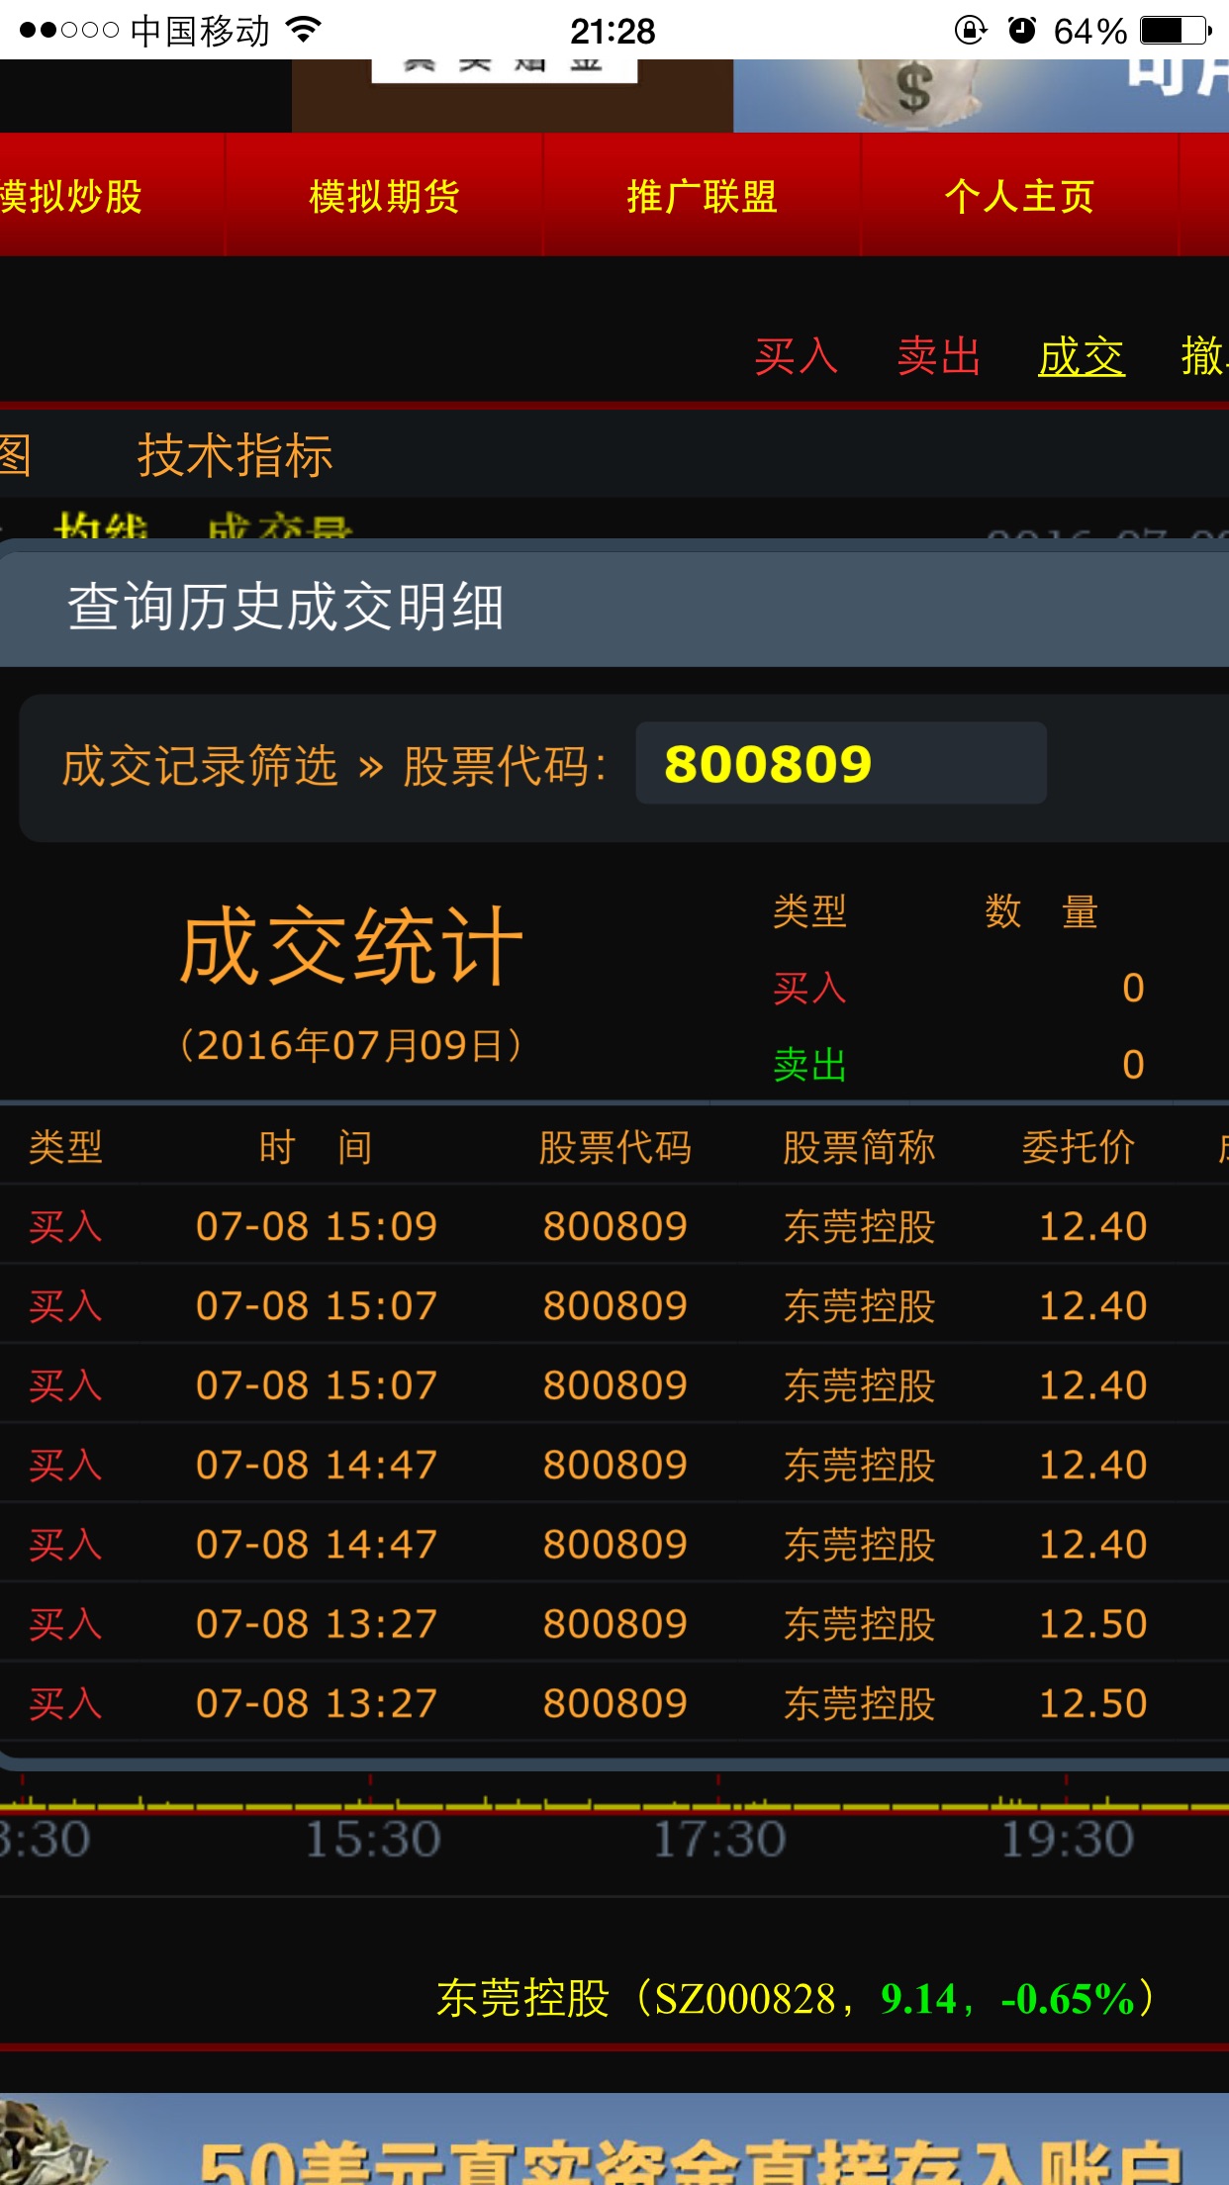
Task: Click the 卖出 link
Action: [938, 356]
